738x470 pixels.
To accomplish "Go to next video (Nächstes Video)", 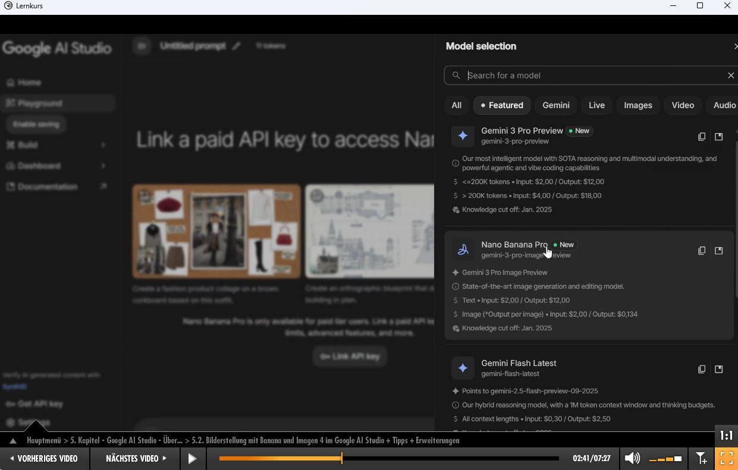I will pos(136,459).
